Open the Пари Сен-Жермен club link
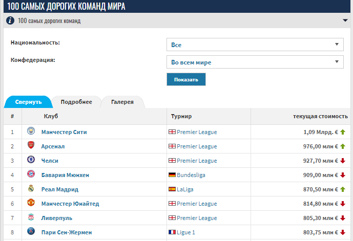353x241 pixels. 67,232
